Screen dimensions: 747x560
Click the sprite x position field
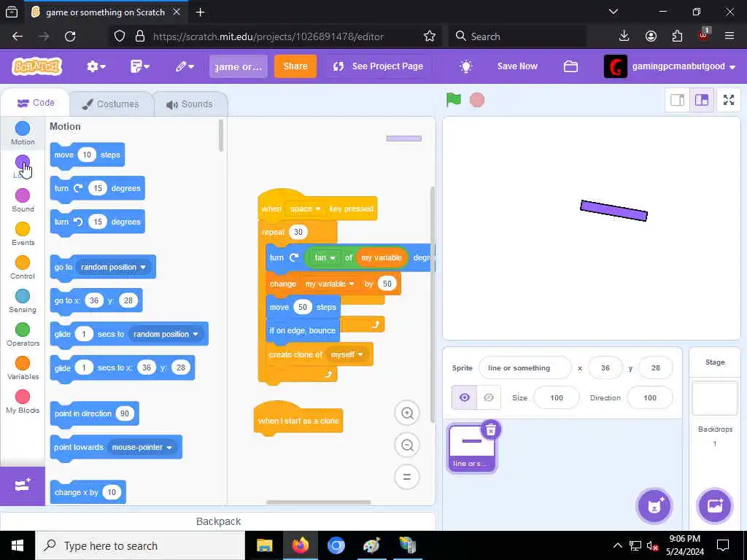[605, 367]
